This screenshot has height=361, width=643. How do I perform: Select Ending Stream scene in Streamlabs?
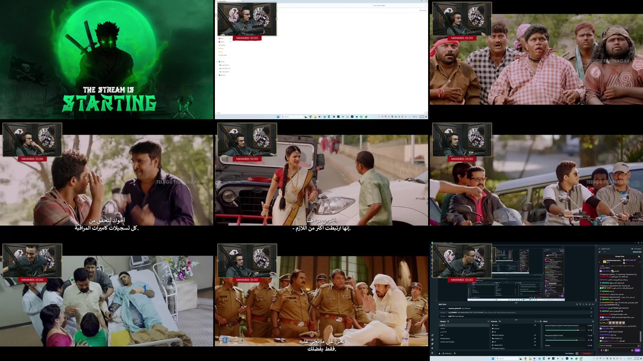point(445,339)
